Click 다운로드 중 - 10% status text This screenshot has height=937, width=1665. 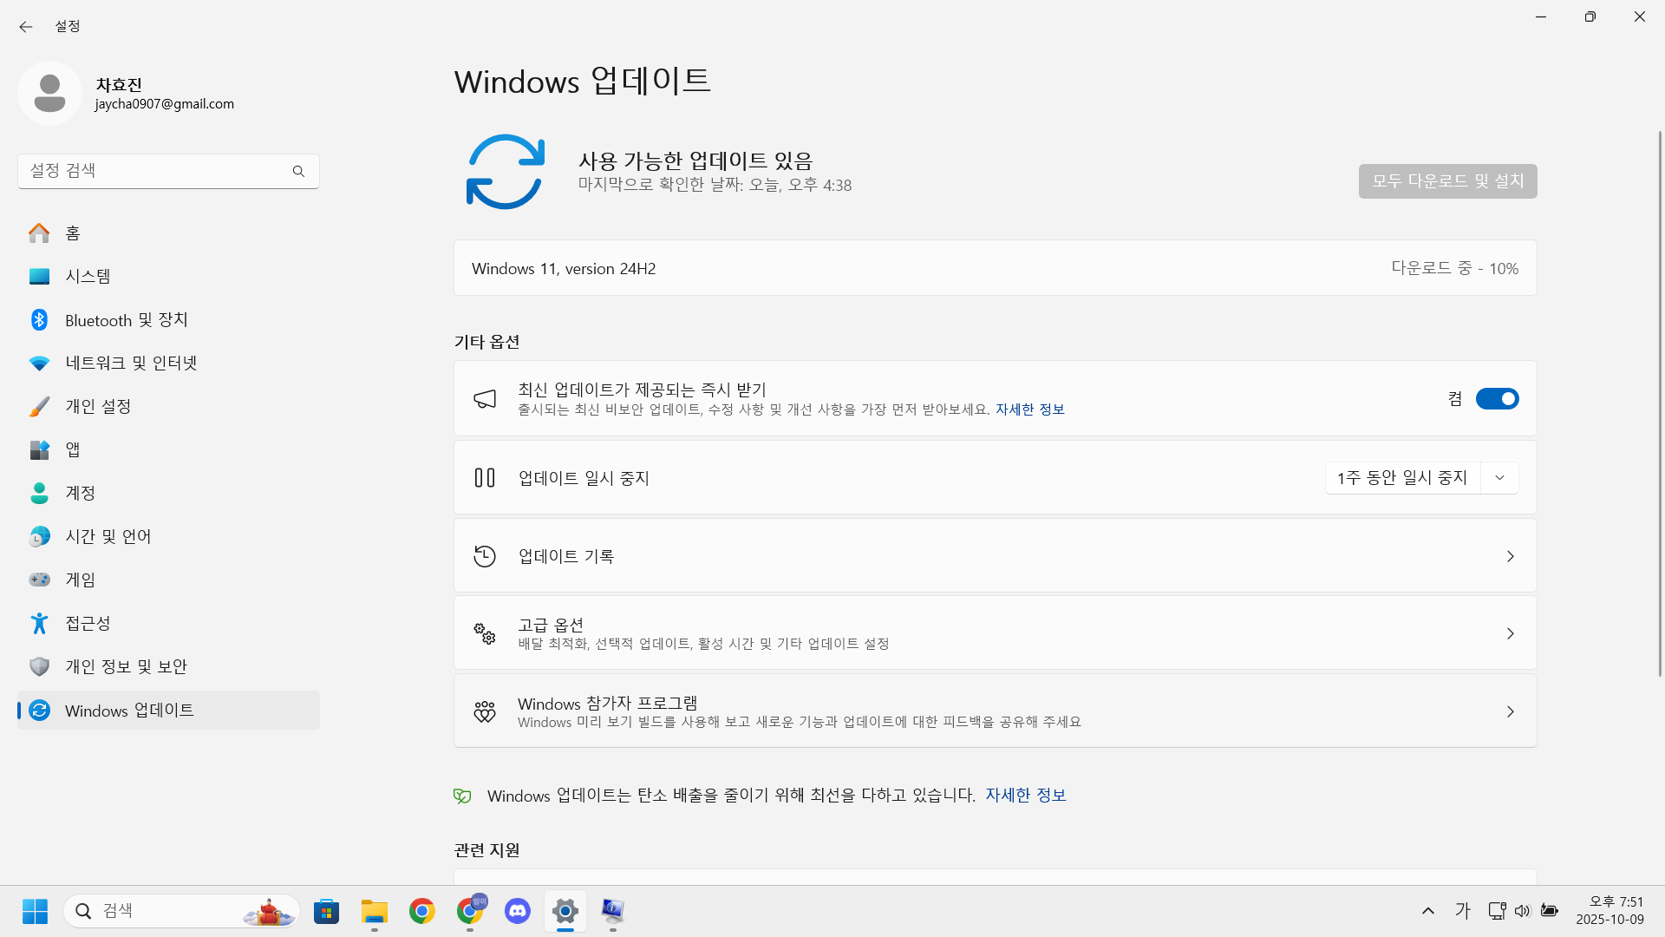pyautogui.click(x=1454, y=269)
